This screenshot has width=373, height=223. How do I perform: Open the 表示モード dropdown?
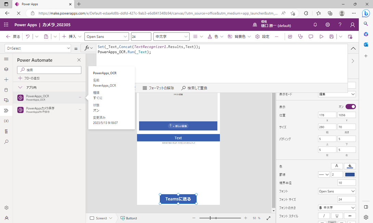(x=337, y=94)
